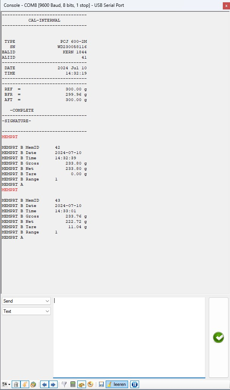Toggle the blue pause button

[135, 384]
